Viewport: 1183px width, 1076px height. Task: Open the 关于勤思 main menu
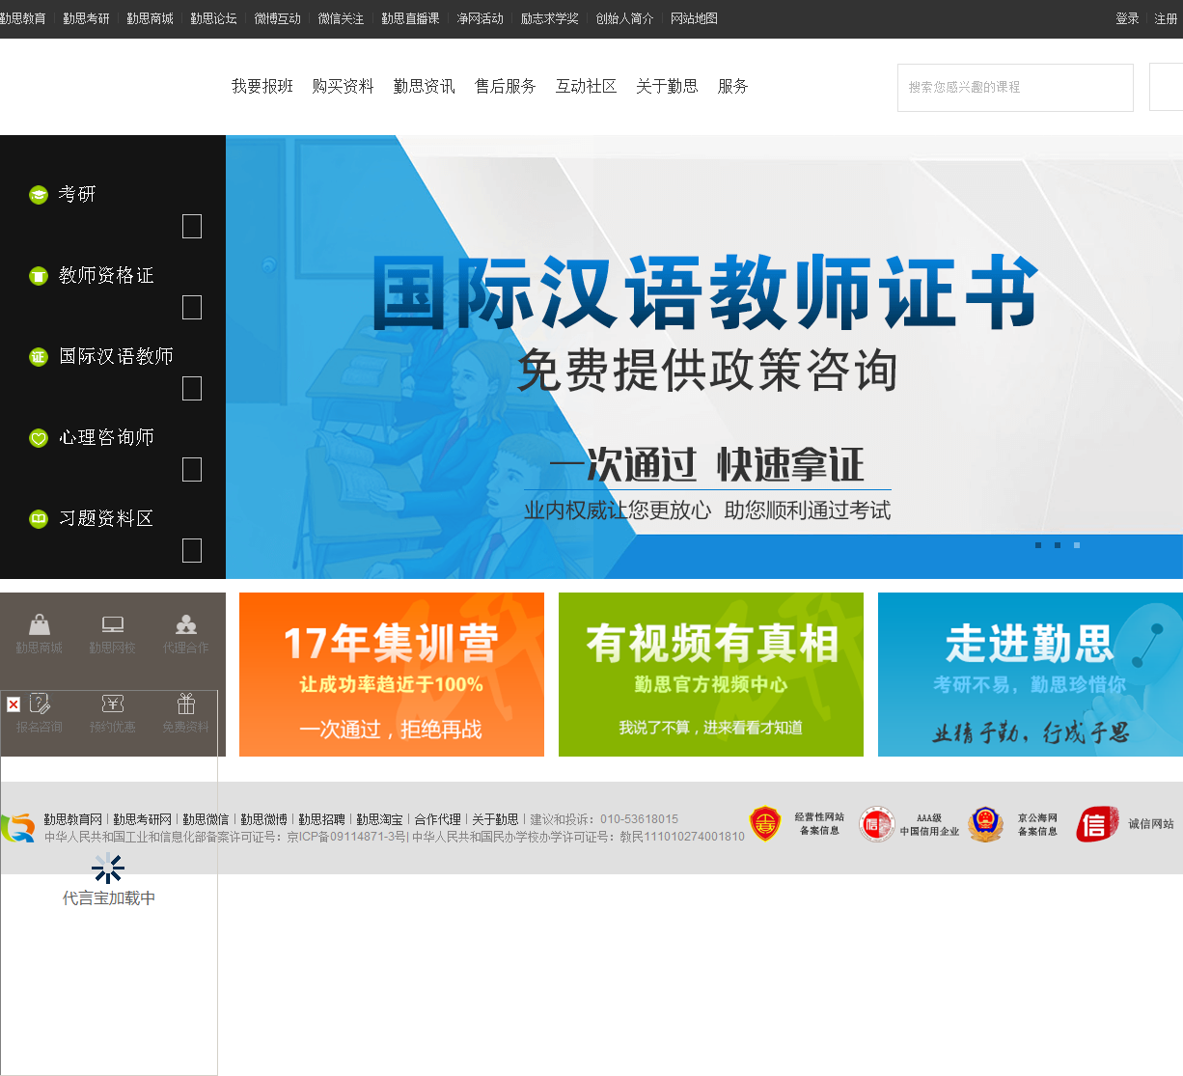click(668, 87)
